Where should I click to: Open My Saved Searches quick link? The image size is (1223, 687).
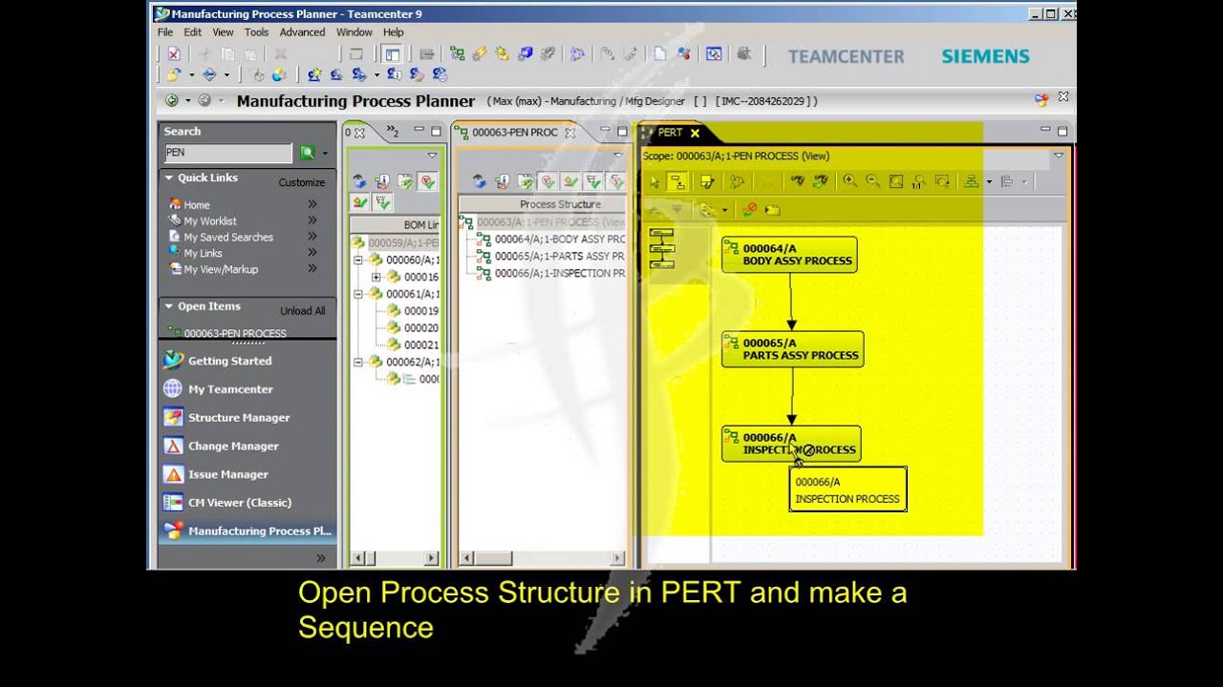click(228, 237)
